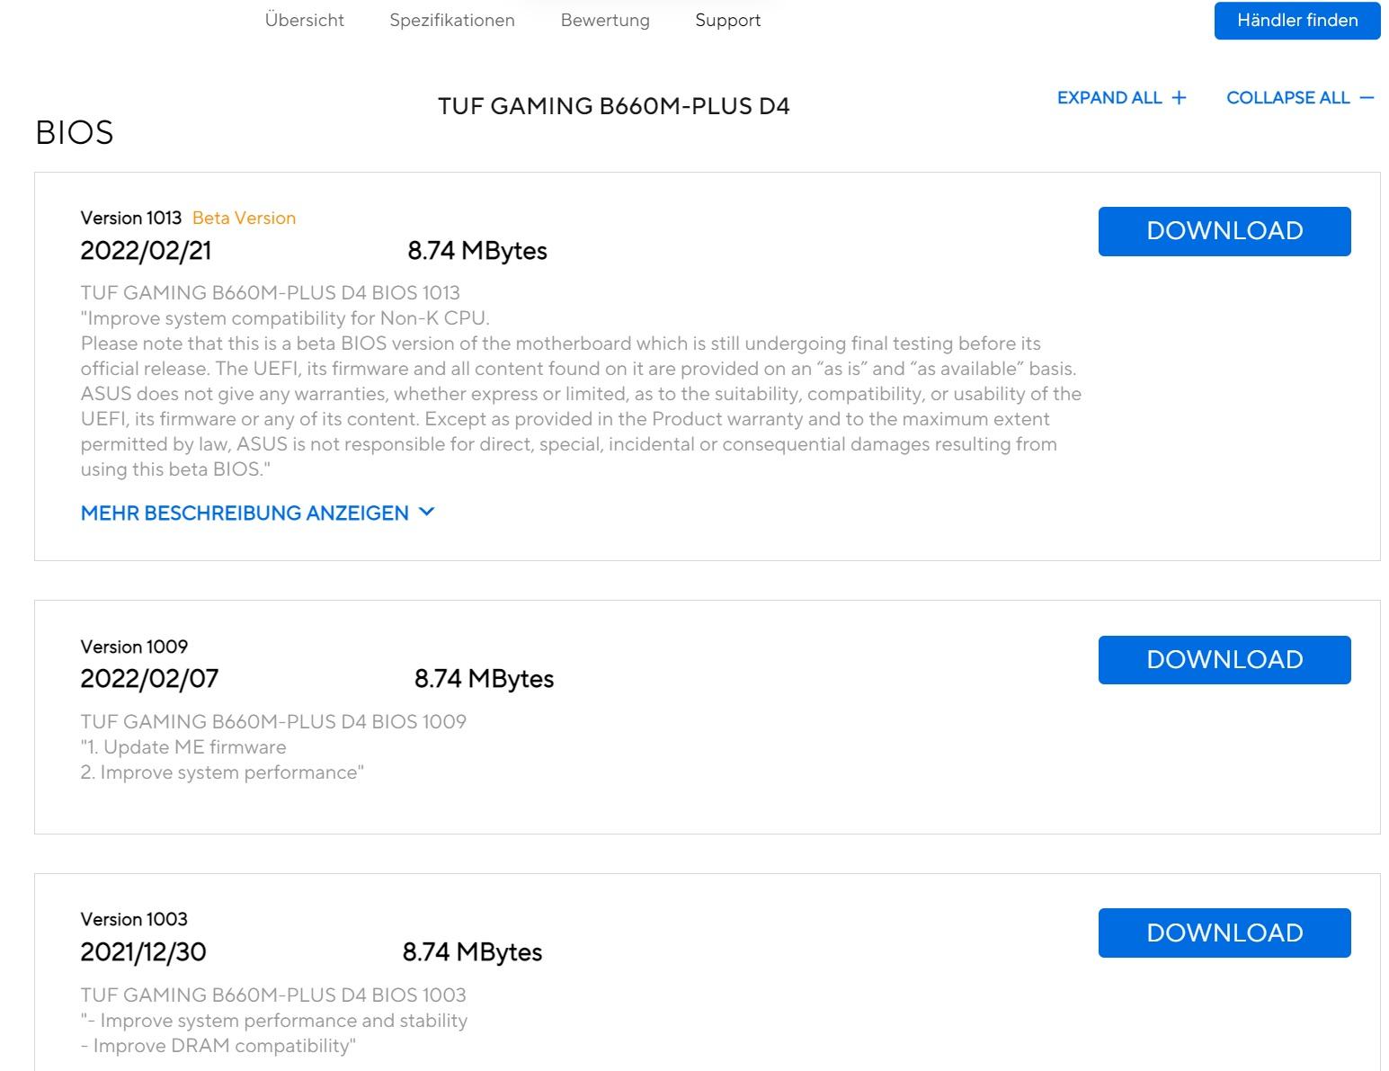This screenshot has width=1389, height=1071.
Task: Select the Beta Version label
Action: [244, 218]
